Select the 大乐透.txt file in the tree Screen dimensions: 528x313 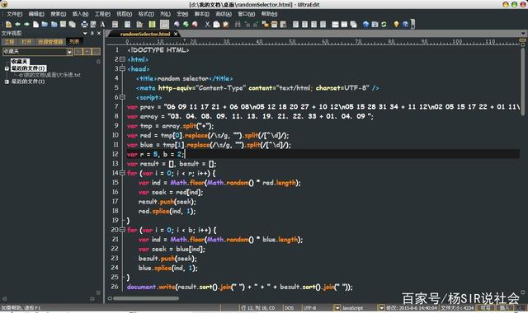[x=49, y=75]
